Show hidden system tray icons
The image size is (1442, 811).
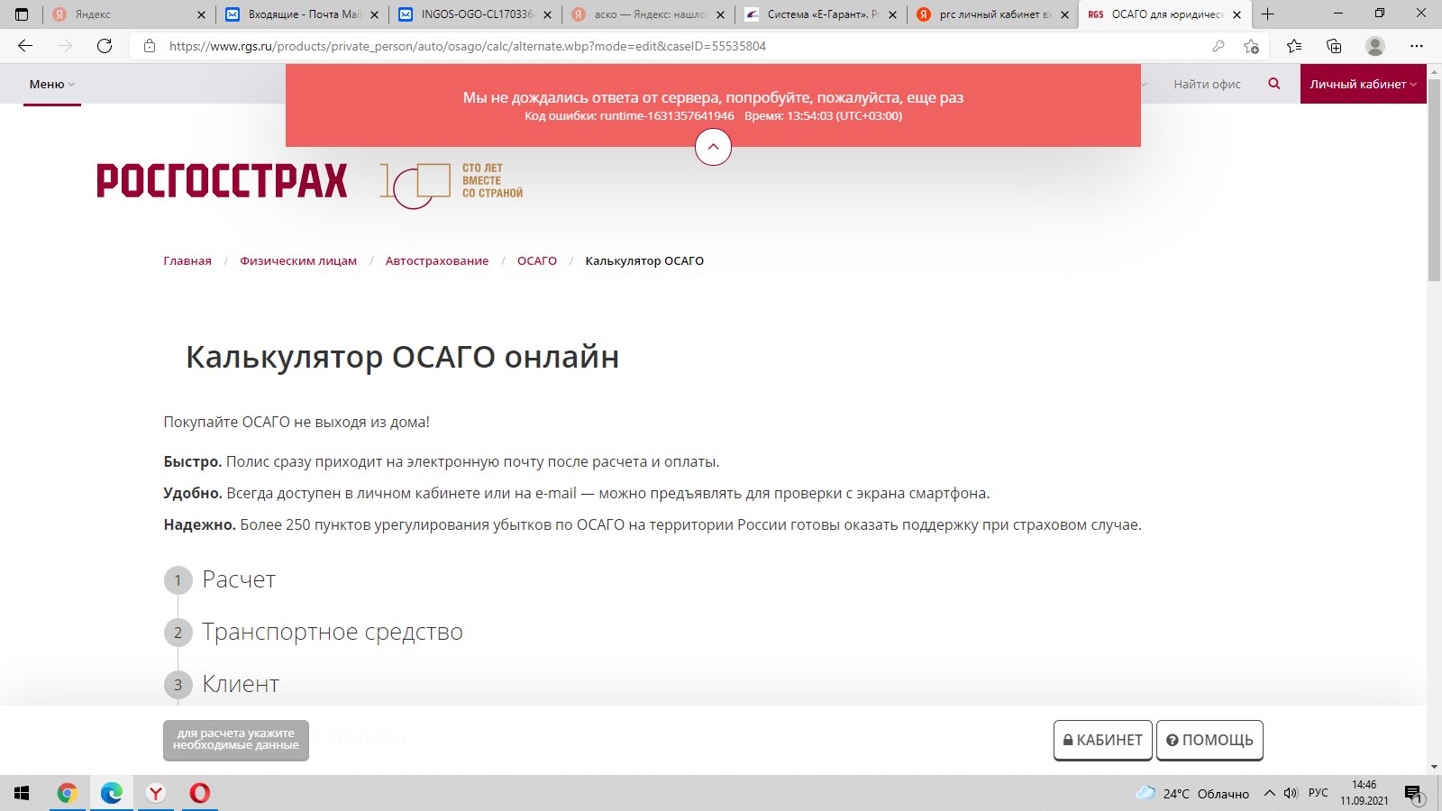1270,793
